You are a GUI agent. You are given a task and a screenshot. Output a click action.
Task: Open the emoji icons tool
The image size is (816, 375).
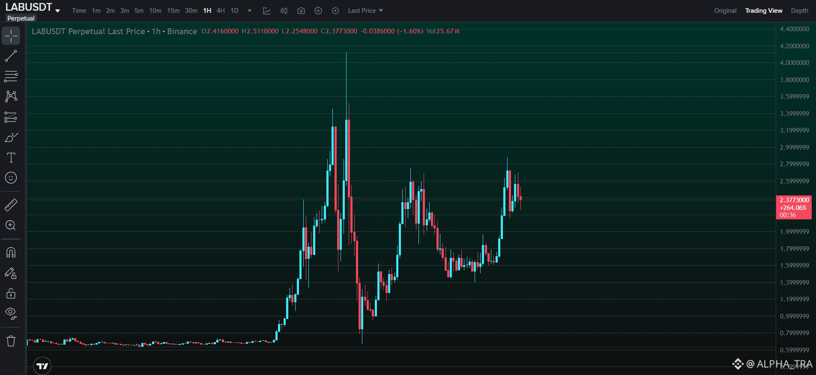point(11,178)
